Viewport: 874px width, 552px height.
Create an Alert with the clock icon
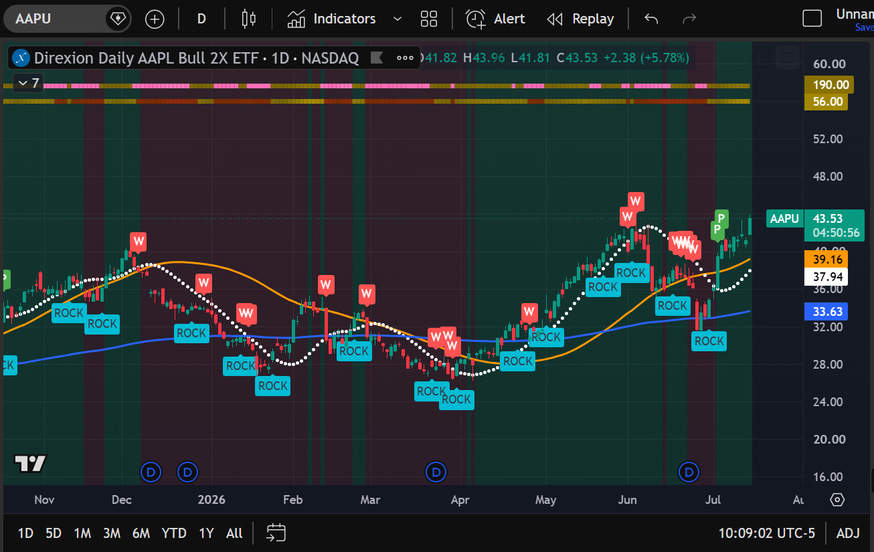pyautogui.click(x=495, y=19)
